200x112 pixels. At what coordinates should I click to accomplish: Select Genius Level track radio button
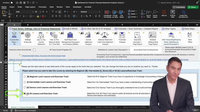coord(25,87)
